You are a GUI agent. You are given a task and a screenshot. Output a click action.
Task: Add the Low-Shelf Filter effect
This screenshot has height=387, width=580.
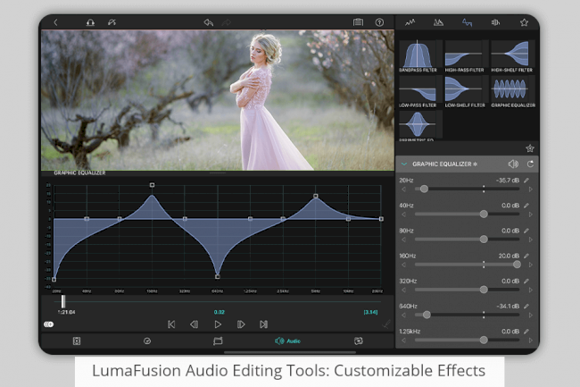pyautogui.click(x=465, y=91)
